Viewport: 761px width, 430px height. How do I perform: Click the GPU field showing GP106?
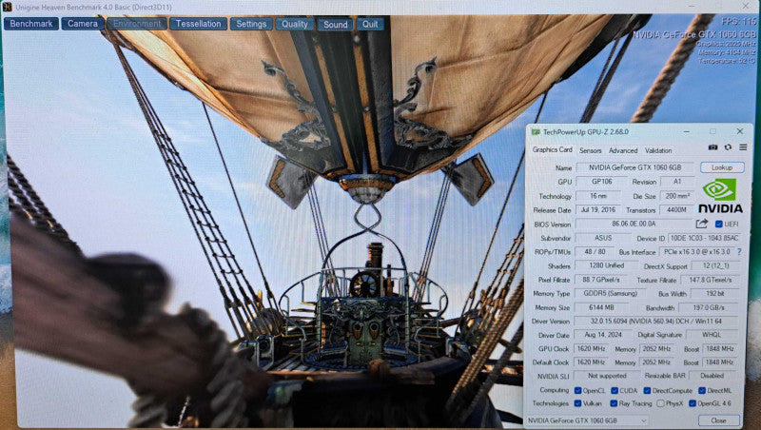point(601,182)
